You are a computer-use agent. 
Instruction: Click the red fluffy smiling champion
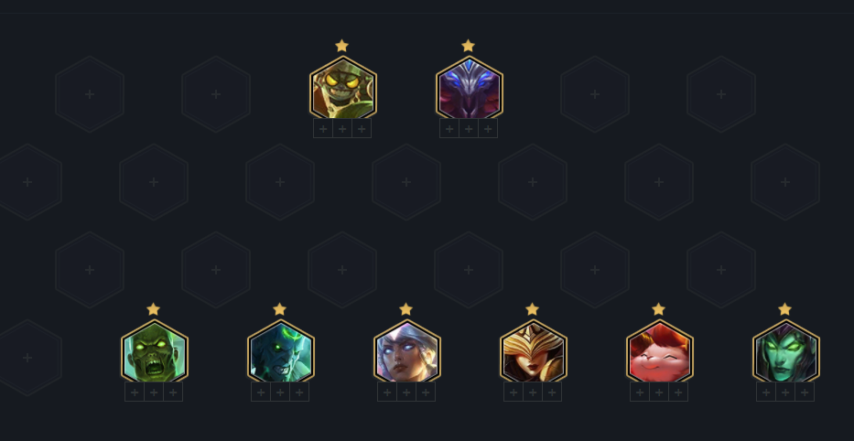[x=660, y=350]
